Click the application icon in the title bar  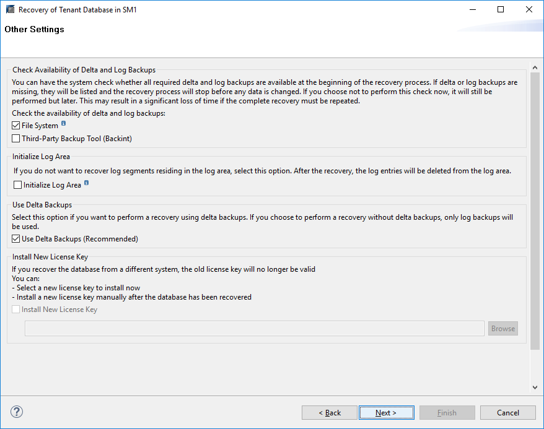[10, 10]
